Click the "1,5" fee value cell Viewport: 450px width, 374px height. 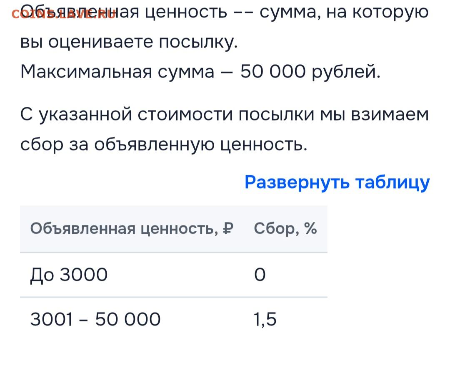click(x=265, y=320)
